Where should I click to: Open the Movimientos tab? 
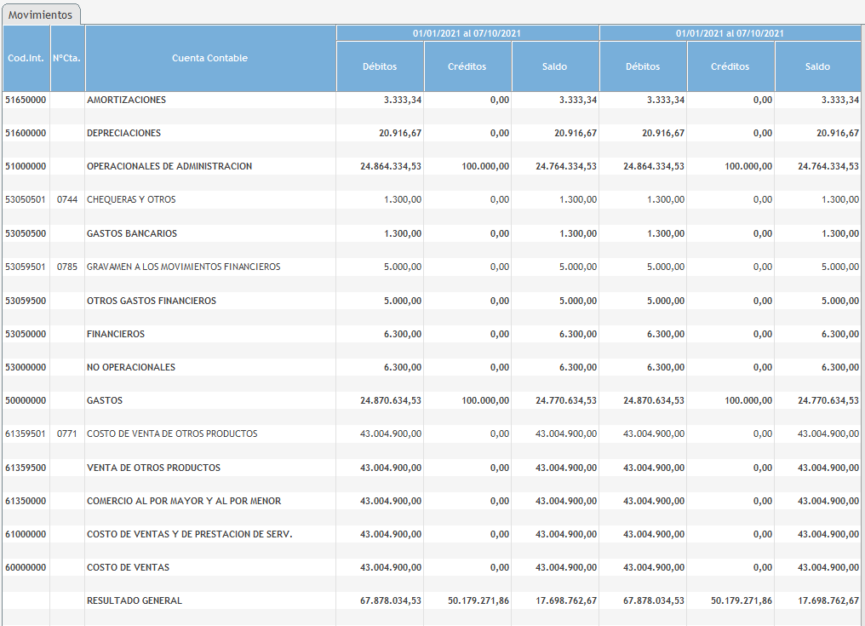pyautogui.click(x=41, y=14)
